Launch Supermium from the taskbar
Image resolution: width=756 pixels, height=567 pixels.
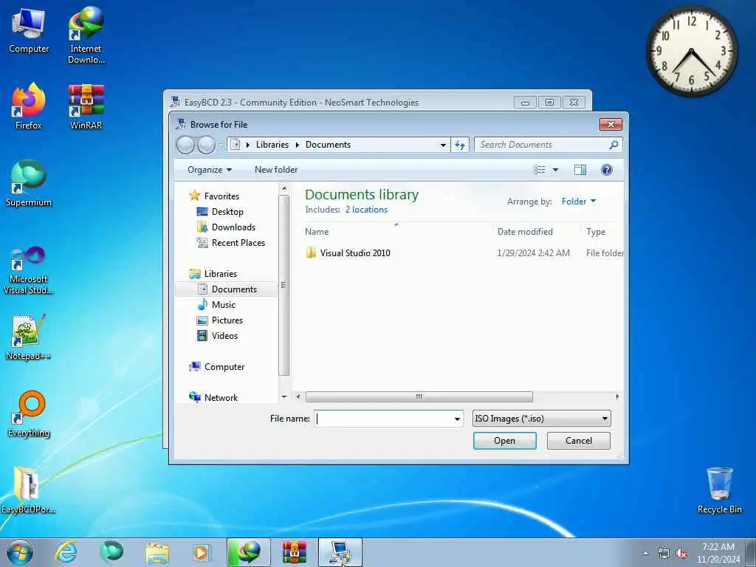pyautogui.click(x=111, y=552)
